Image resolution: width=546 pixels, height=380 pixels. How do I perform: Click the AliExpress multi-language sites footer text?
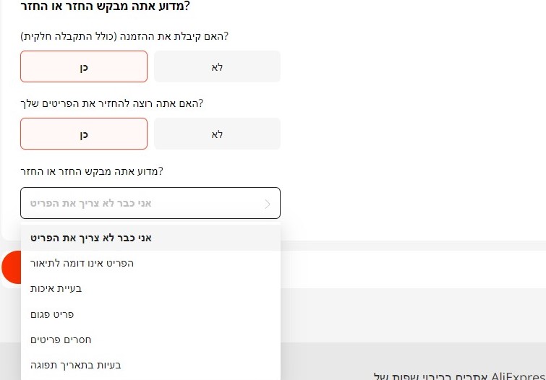coord(458,376)
